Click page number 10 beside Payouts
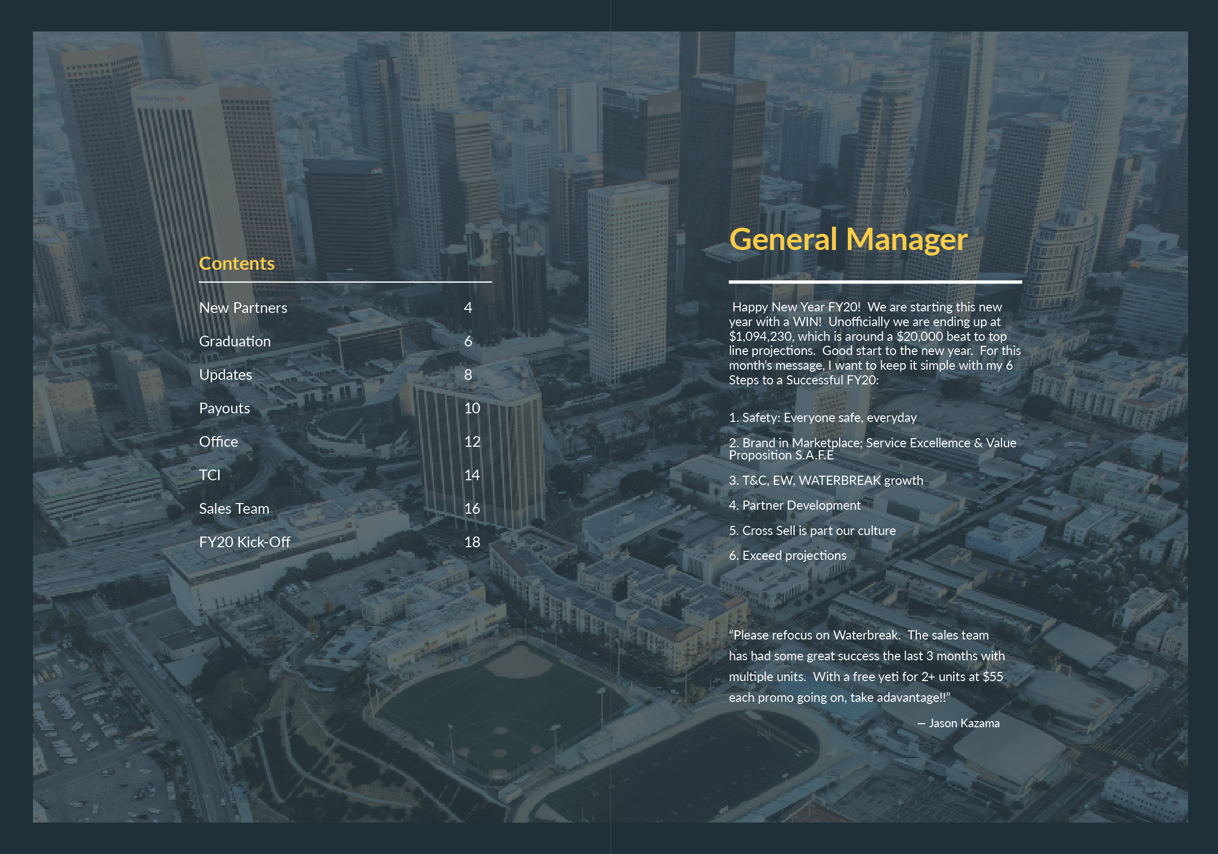Image resolution: width=1218 pixels, height=854 pixels. (472, 408)
